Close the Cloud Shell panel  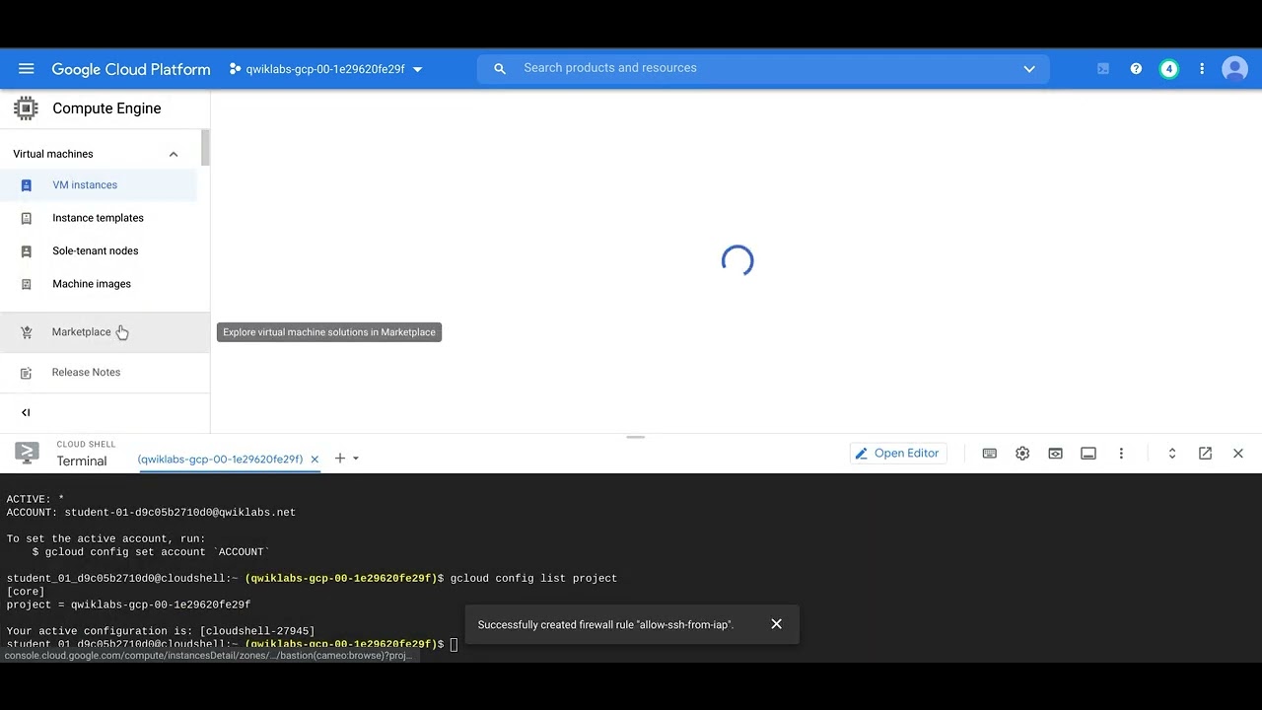(x=1238, y=454)
